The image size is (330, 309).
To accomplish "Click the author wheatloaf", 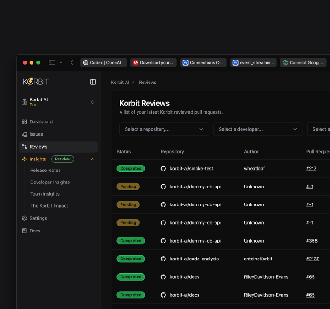I will coord(254,168).
